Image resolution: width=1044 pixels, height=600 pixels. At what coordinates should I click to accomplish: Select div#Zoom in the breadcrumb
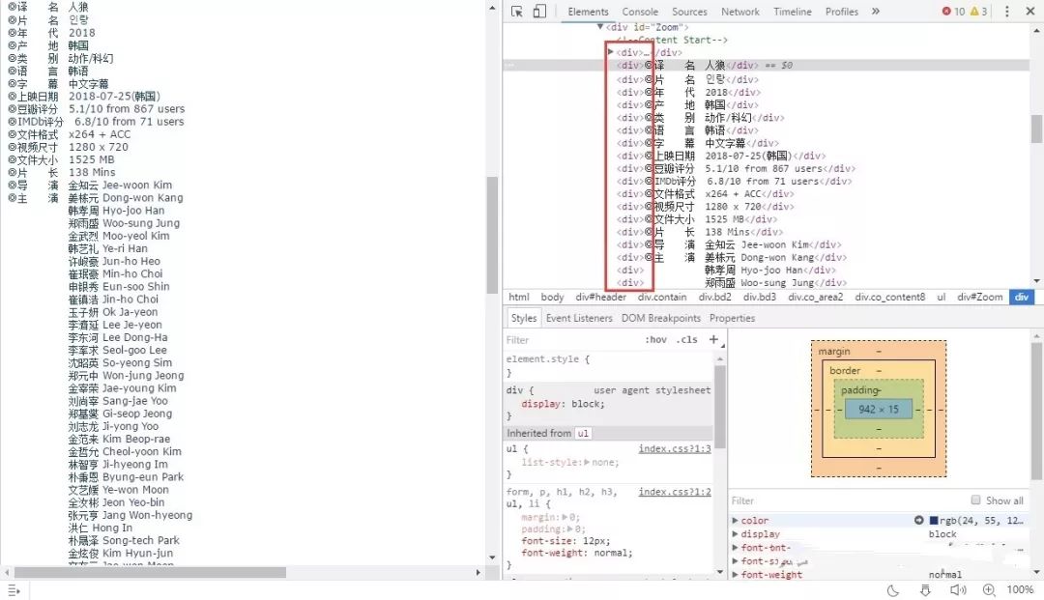(979, 297)
